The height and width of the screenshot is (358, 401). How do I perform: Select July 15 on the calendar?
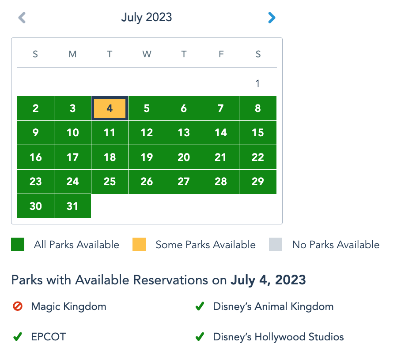(257, 133)
